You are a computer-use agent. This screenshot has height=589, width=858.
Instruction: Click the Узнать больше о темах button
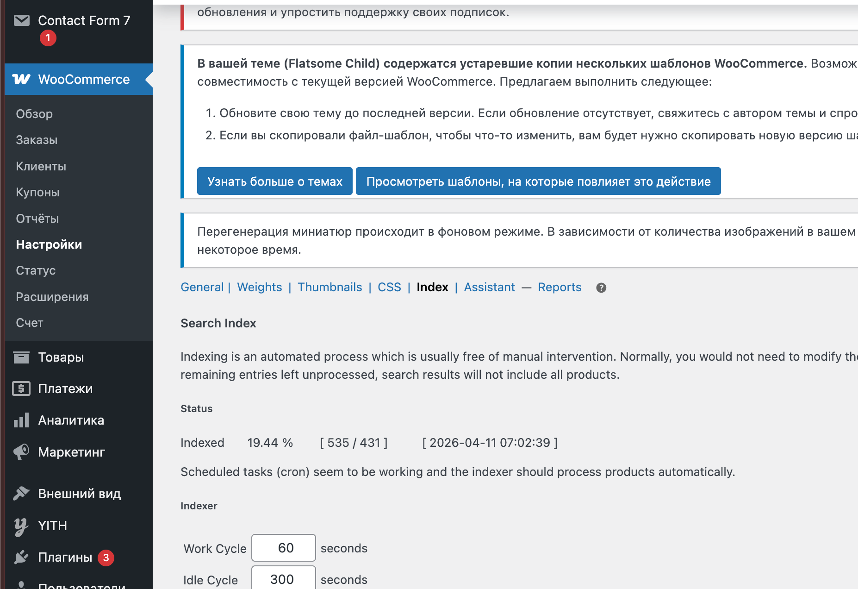[275, 181]
